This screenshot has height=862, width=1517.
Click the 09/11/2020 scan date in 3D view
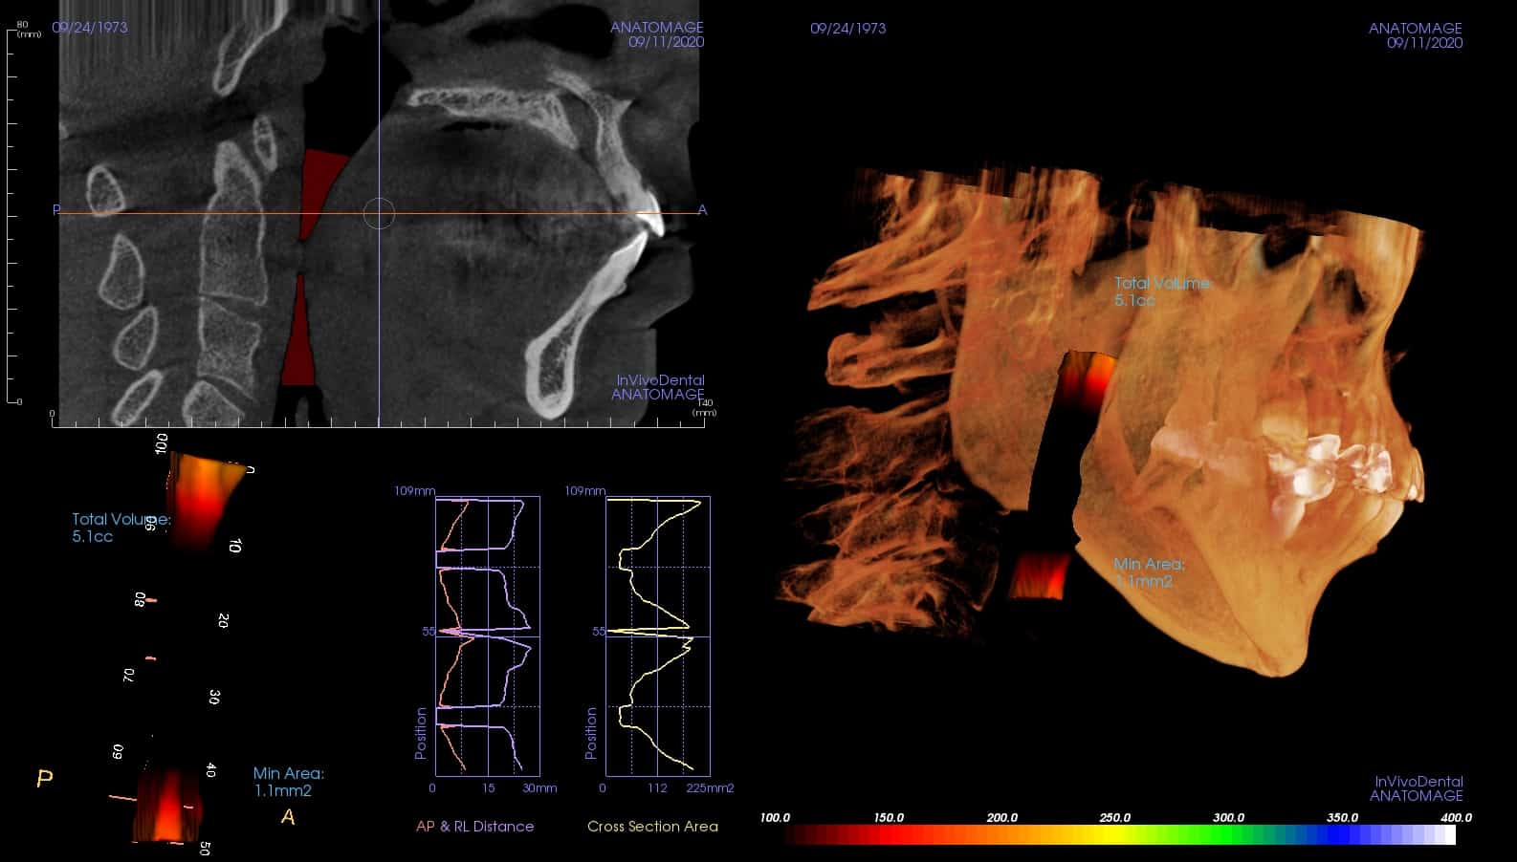[x=1424, y=43]
